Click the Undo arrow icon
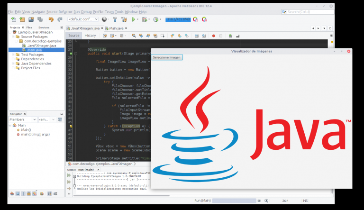The width and height of the screenshot is (364, 210). pyautogui.click(x=51, y=19)
